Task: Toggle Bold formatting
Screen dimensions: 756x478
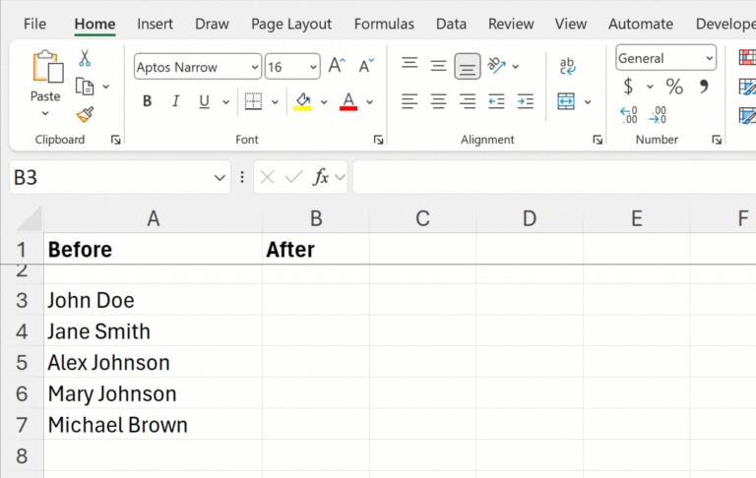Action: (147, 101)
